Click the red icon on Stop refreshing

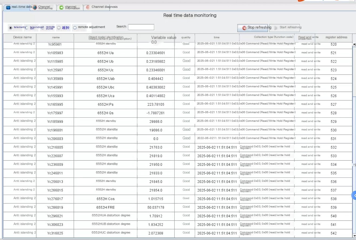244,28
